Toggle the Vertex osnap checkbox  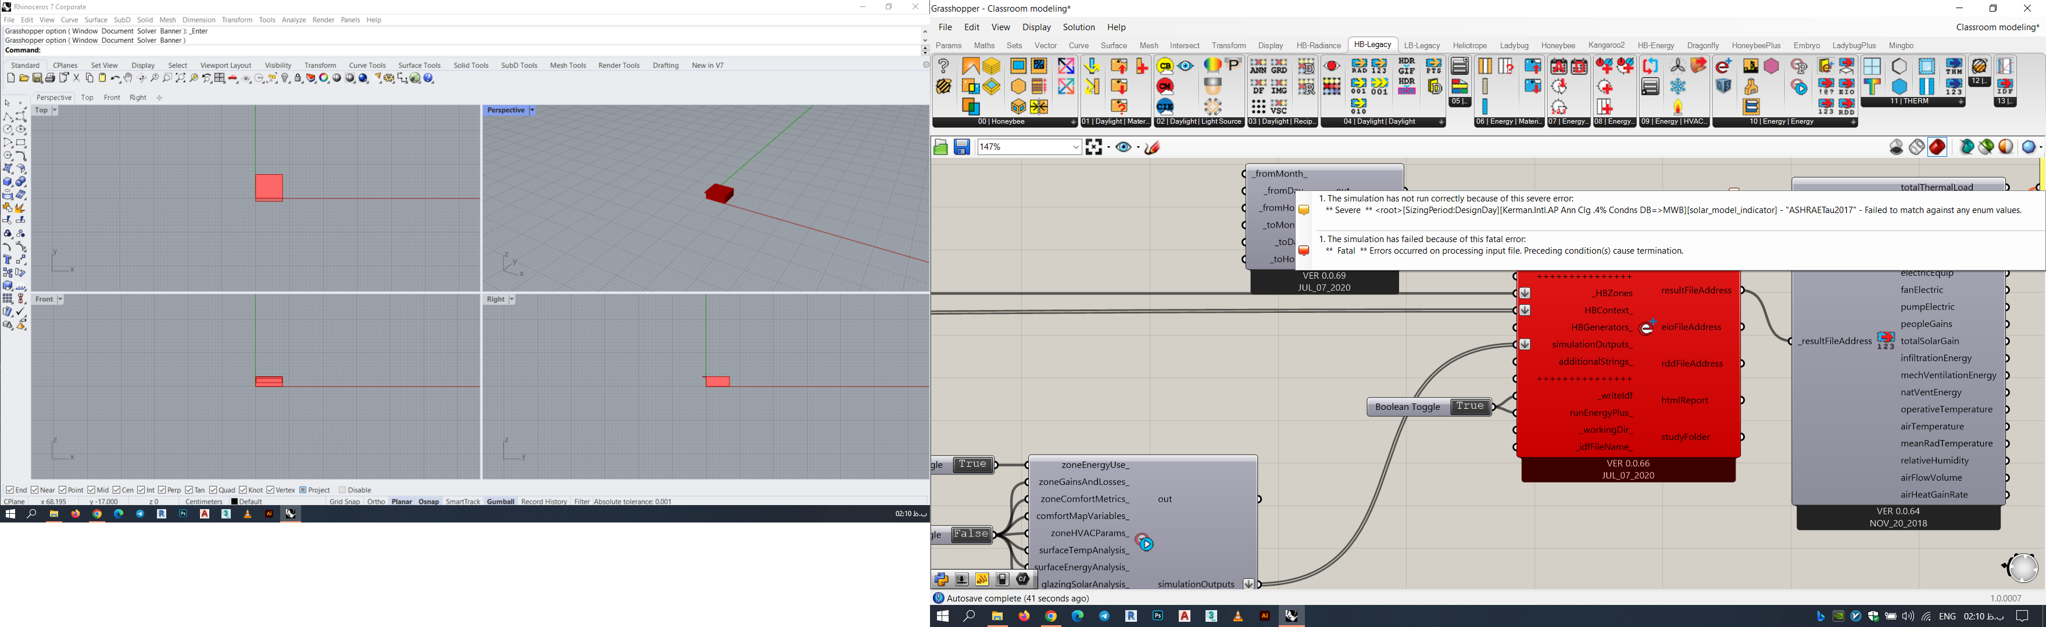pyautogui.click(x=270, y=491)
